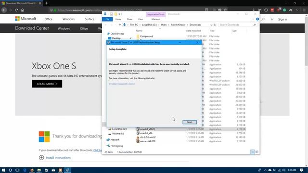Click Ashish Khedar in the breadcrumb
The height and width of the screenshot is (173, 308).
pyautogui.click(x=178, y=25)
